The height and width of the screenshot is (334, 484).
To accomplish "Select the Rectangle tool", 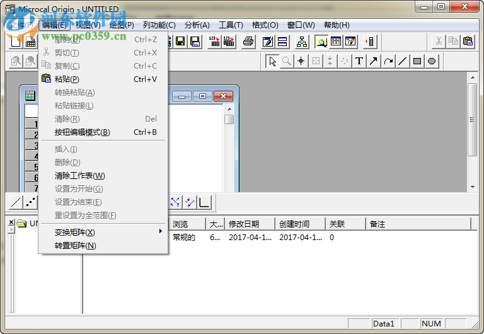I will click(x=417, y=61).
